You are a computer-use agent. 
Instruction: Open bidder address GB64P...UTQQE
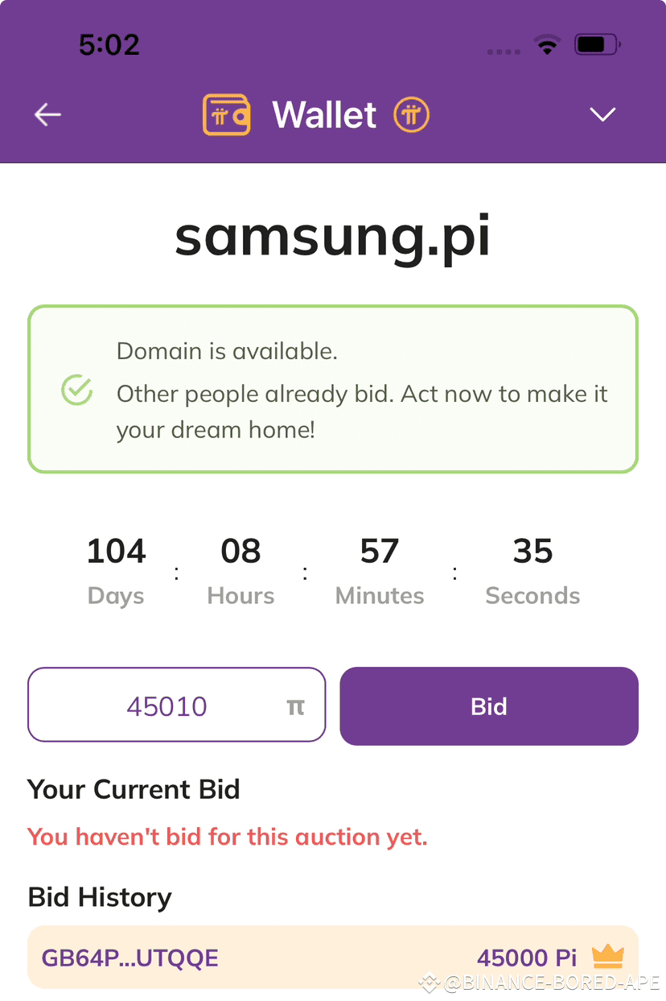130,958
